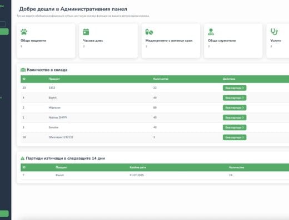Click the chevron arrow on the Milprazon batches button
Viewport: 289px width, 220px height.
coord(243,108)
